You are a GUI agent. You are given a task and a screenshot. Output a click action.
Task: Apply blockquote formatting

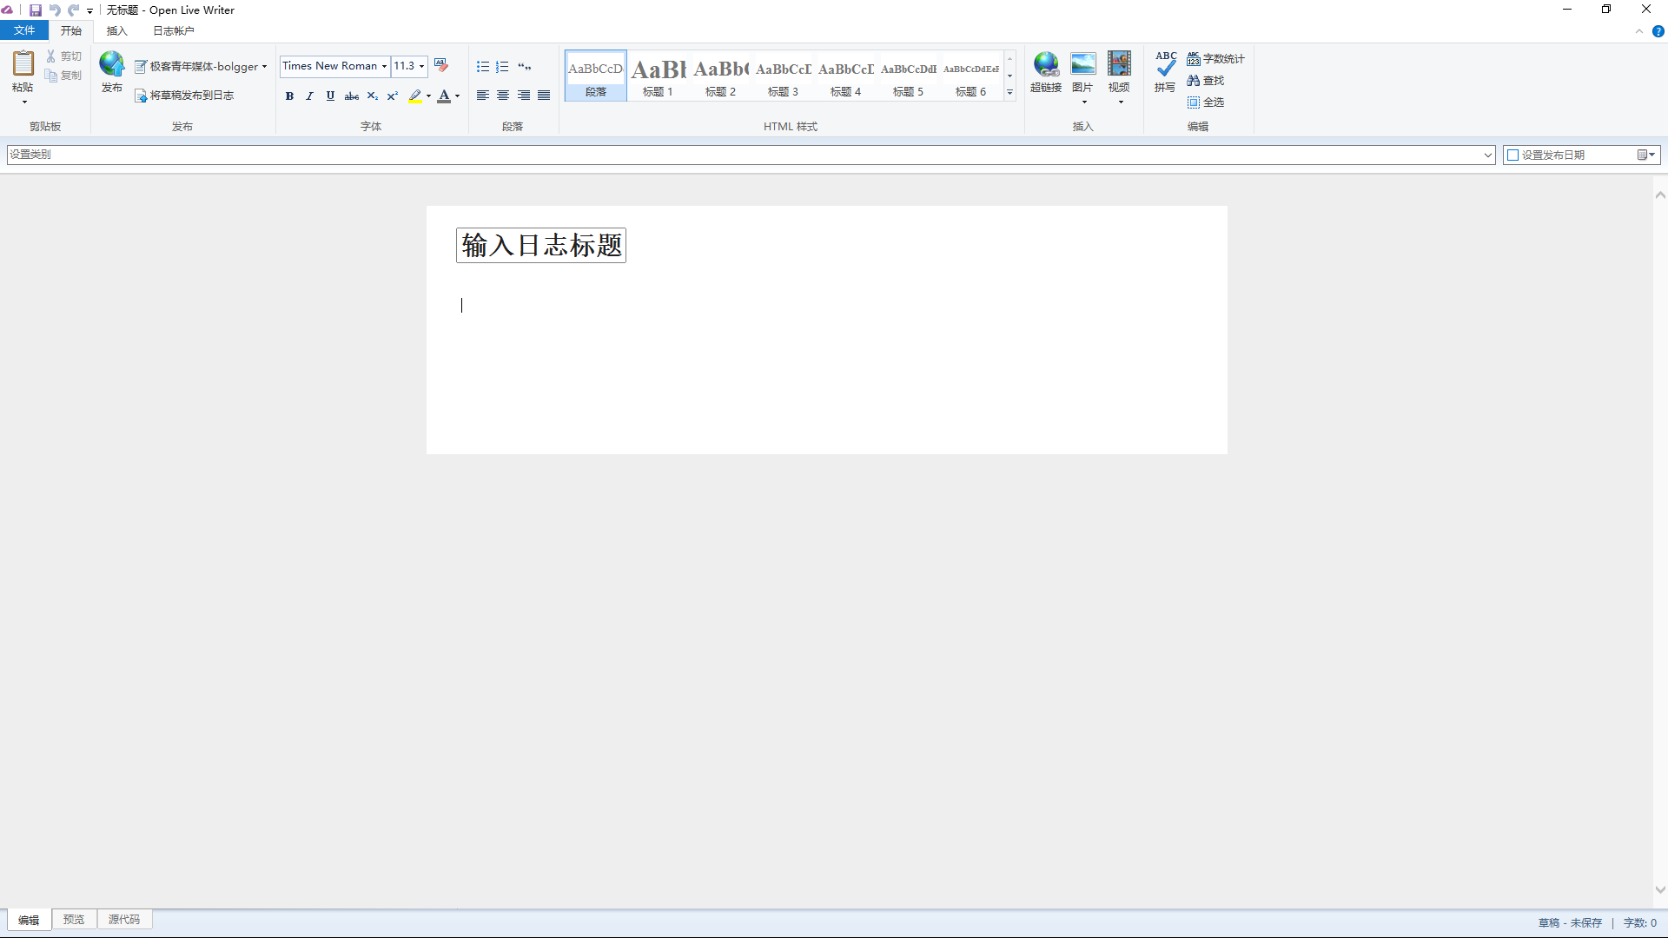524,67
